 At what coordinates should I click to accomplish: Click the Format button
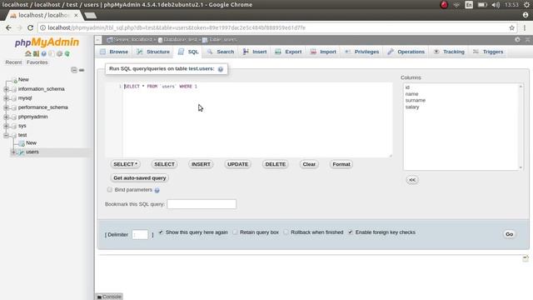tap(341, 164)
